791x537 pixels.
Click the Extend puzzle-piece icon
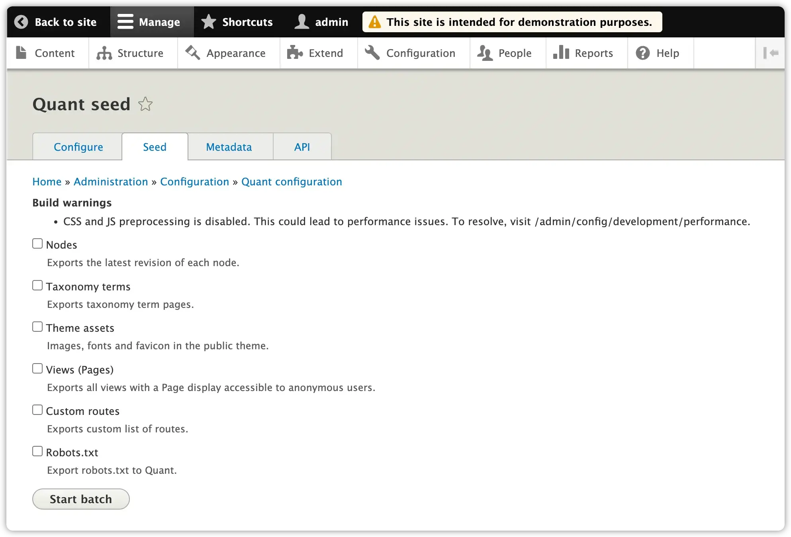tap(295, 53)
